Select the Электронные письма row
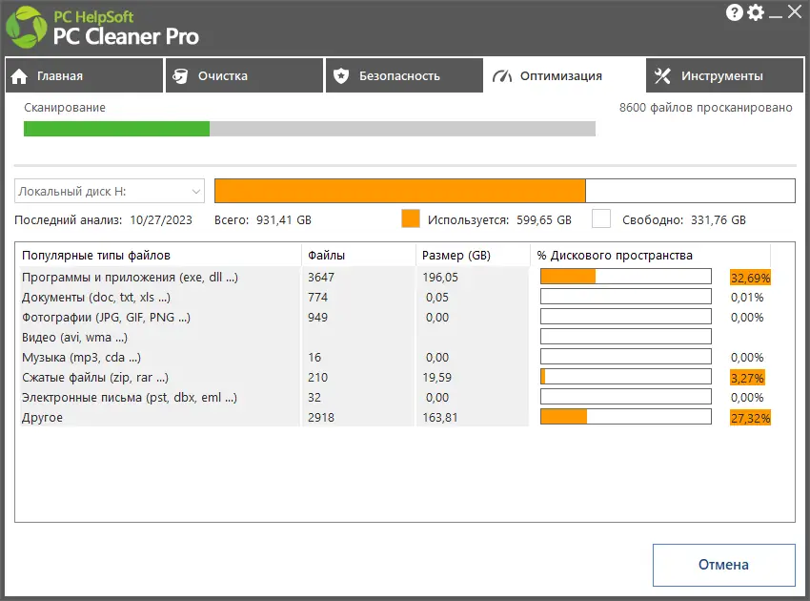Screen dimensions: 810x601 pos(396,397)
